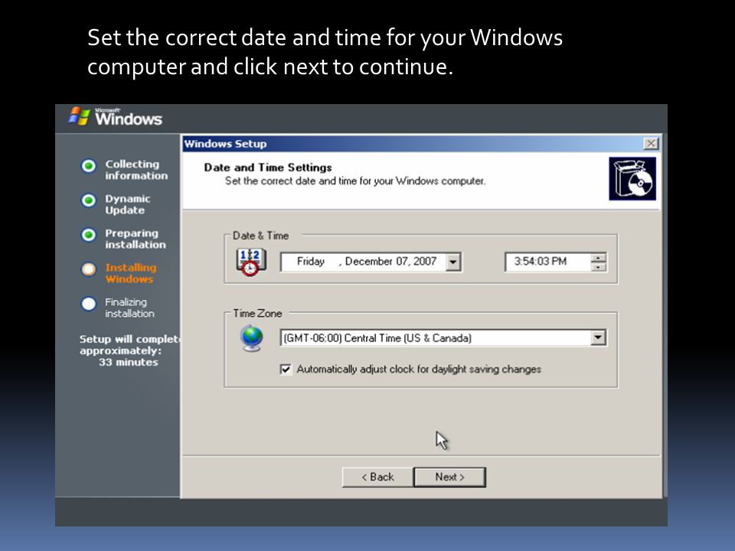Click the '33 minutes' estimate text
735x551 pixels.
[x=129, y=362]
